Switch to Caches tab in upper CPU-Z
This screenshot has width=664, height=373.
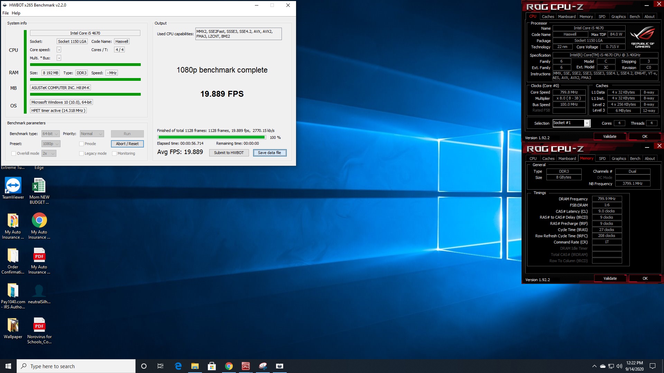click(548, 17)
